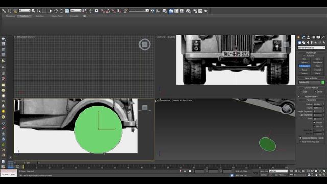Viewport: 327px width, 184px height.
Task: Click the Box primitive button
Action: point(305,59)
